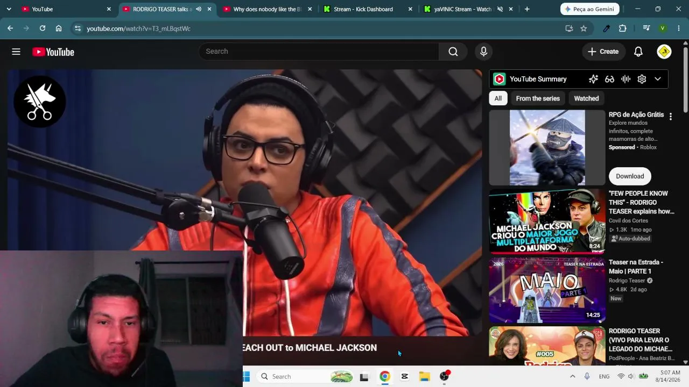Image resolution: width=689 pixels, height=387 pixels.
Task: Bookmark this page with the star
Action: pyautogui.click(x=583, y=28)
